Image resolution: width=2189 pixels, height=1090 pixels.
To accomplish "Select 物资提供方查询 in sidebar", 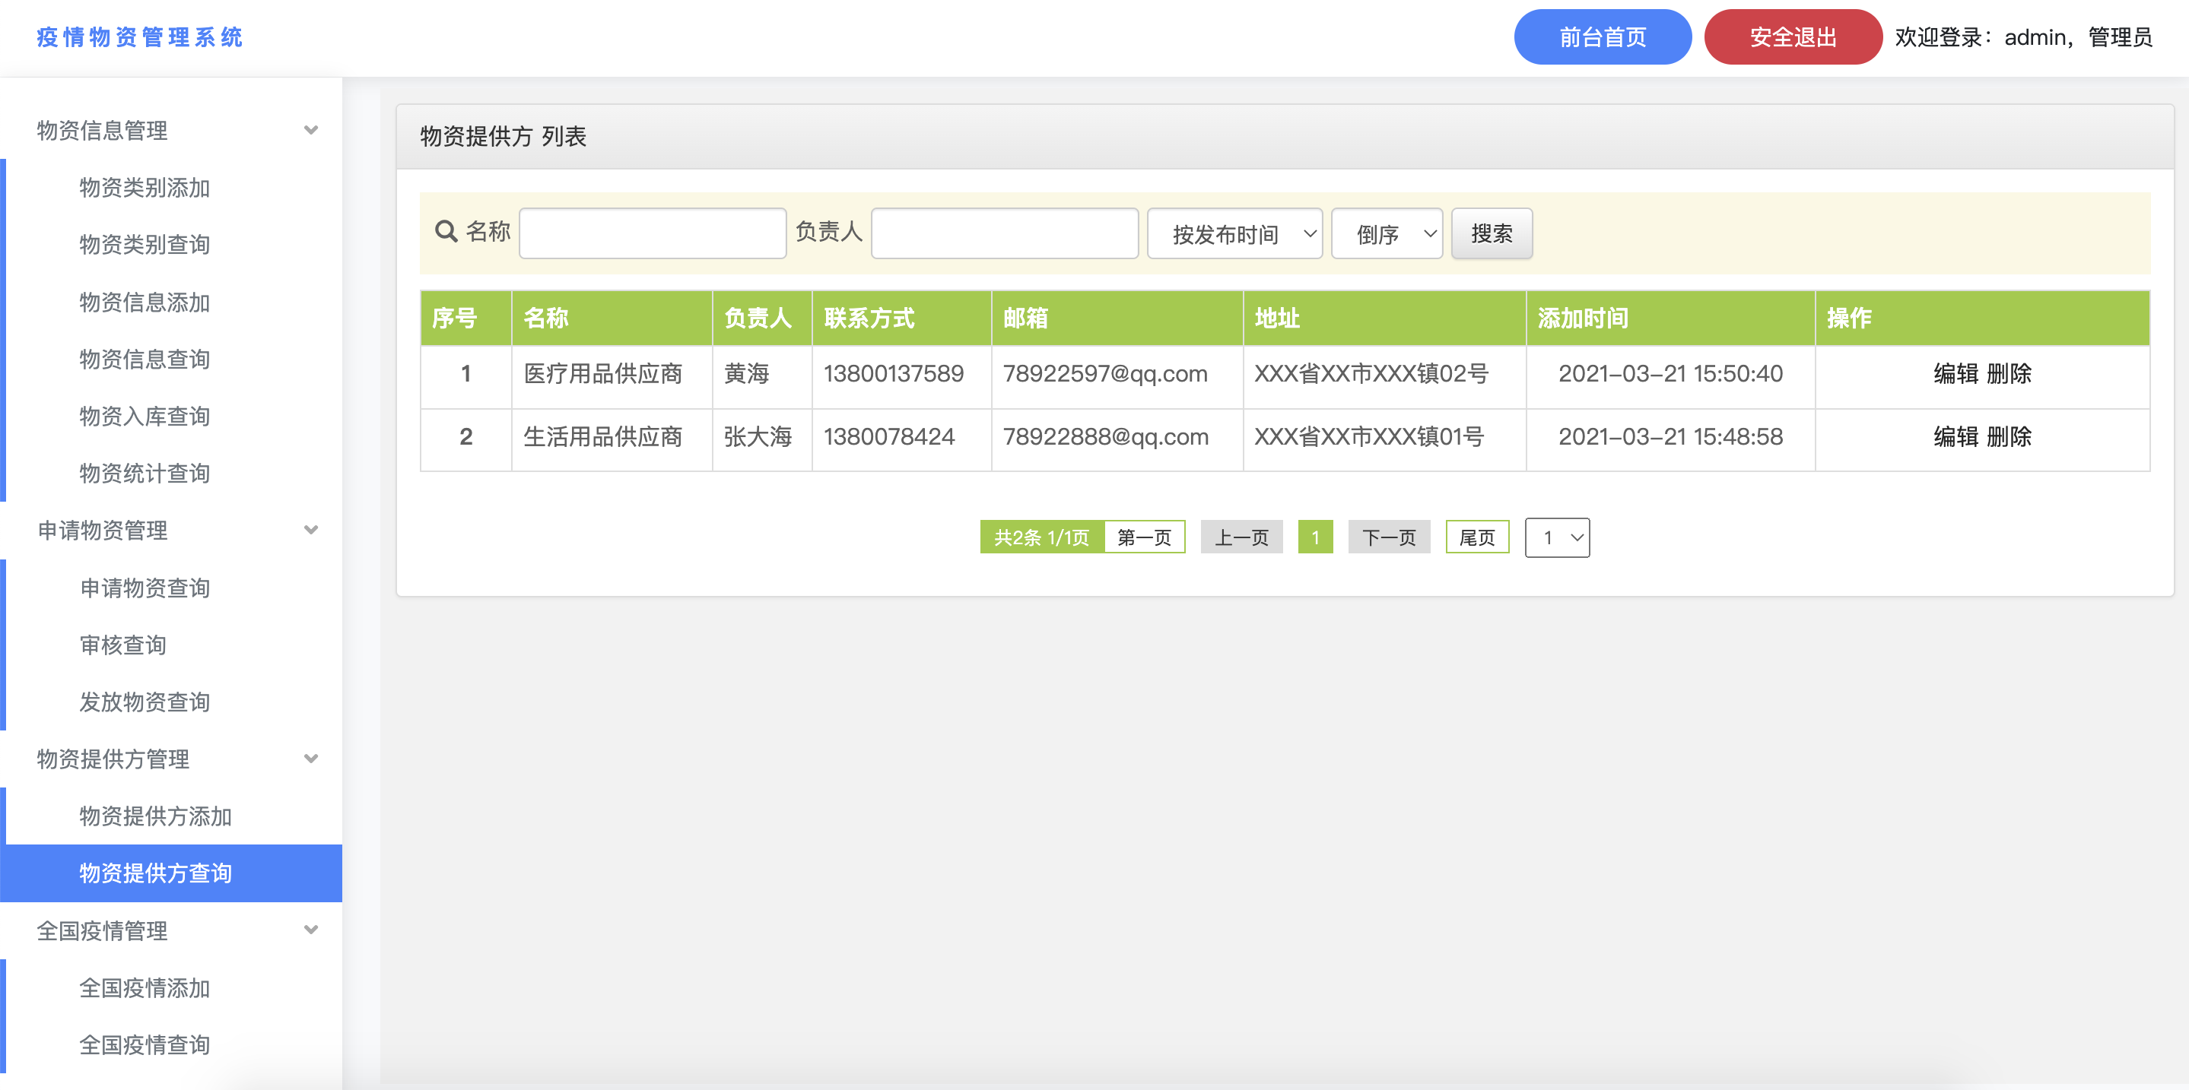I will pos(171,873).
